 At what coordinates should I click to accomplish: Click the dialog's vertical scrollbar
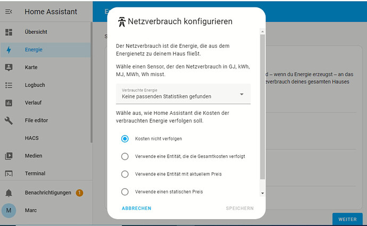(x=262, y=106)
